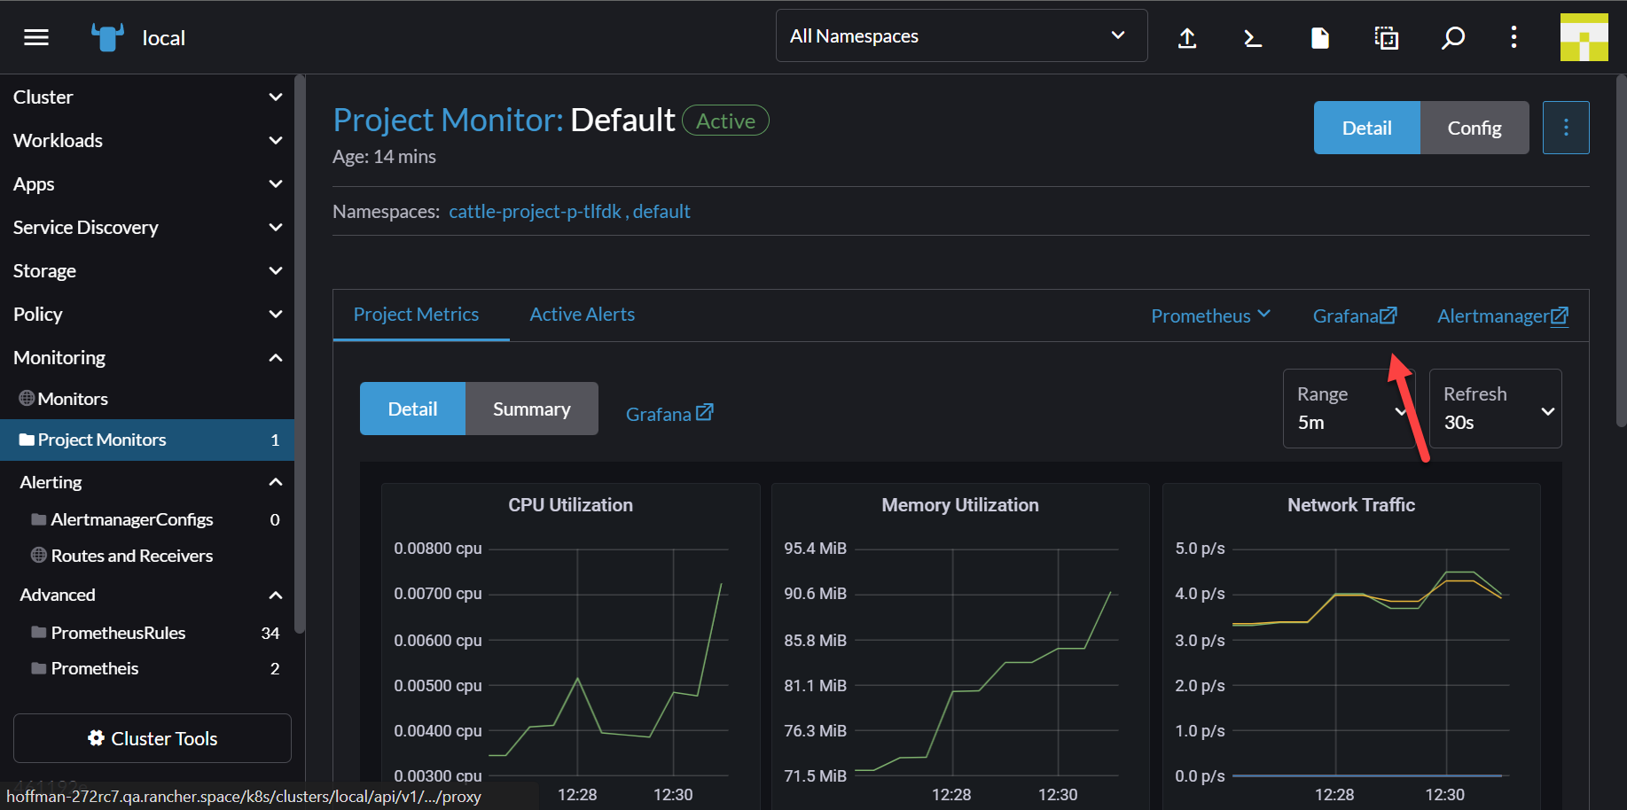Click the user avatar icon
Image resolution: width=1627 pixels, height=810 pixels.
pos(1584,37)
